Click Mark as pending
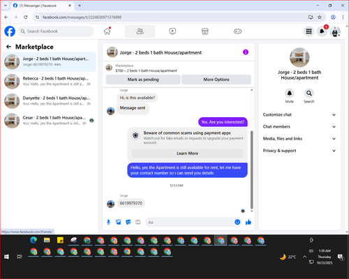Screen dimensions: 349x279 point(143,80)
